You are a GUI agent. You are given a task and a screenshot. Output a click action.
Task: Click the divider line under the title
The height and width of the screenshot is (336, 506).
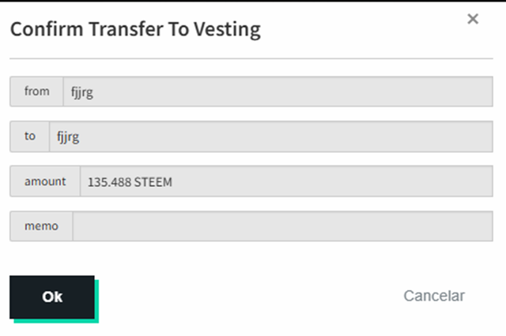pyautogui.click(x=251, y=58)
